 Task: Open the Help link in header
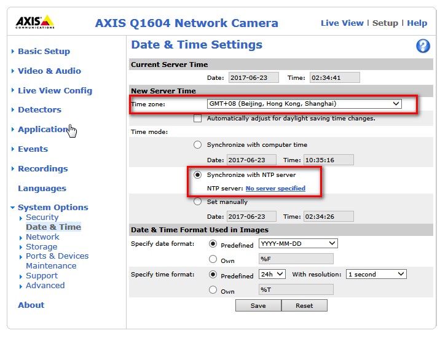pos(417,23)
